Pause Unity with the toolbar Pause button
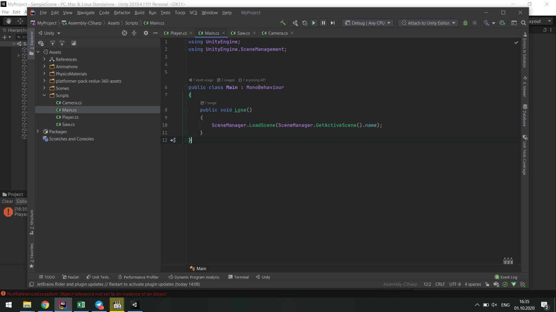Image resolution: width=556 pixels, height=312 pixels. [323, 23]
